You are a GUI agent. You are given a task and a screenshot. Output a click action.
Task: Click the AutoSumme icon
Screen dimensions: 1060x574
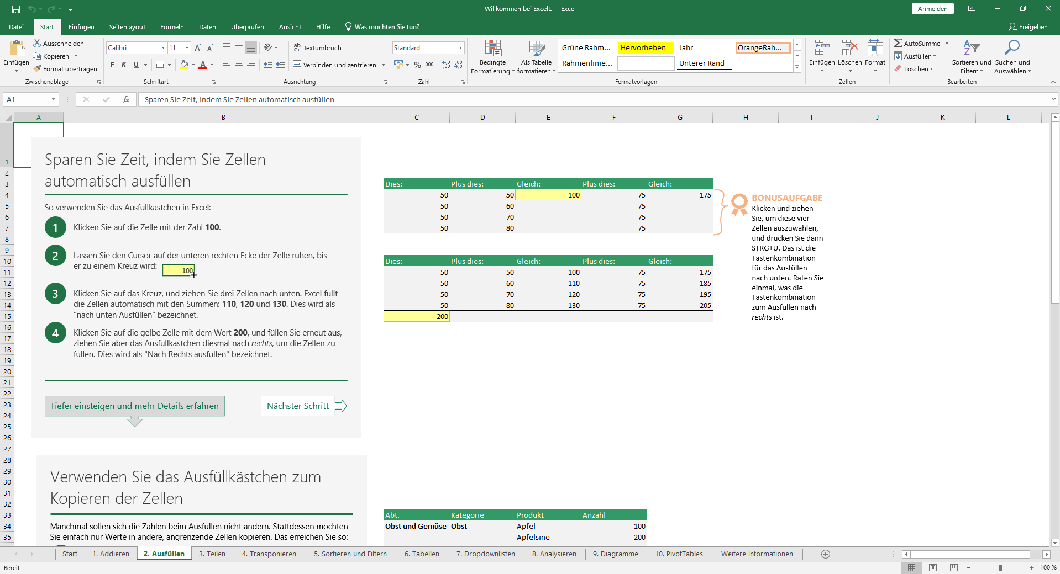pos(899,42)
